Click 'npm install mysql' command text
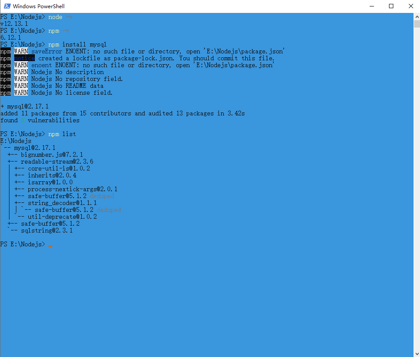420x357 pixels. (x=77, y=44)
